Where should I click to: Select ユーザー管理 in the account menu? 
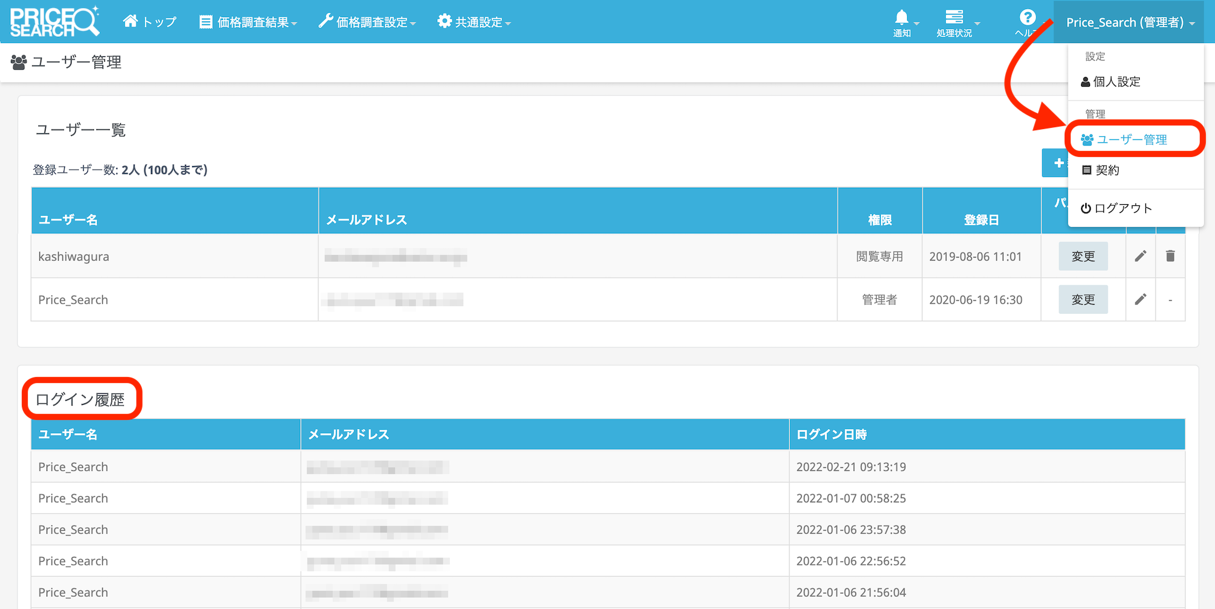(x=1131, y=139)
